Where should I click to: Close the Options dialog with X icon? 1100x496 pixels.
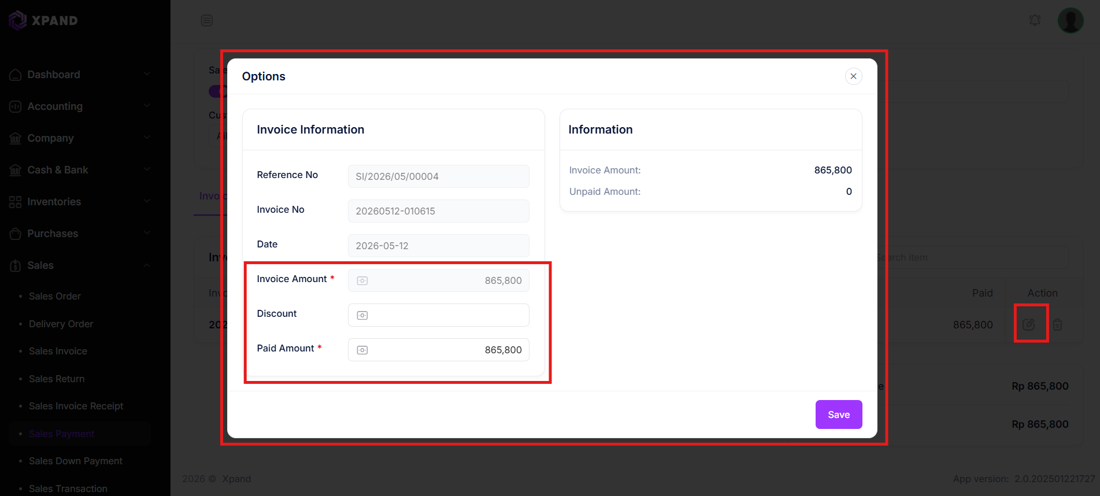pyautogui.click(x=853, y=76)
